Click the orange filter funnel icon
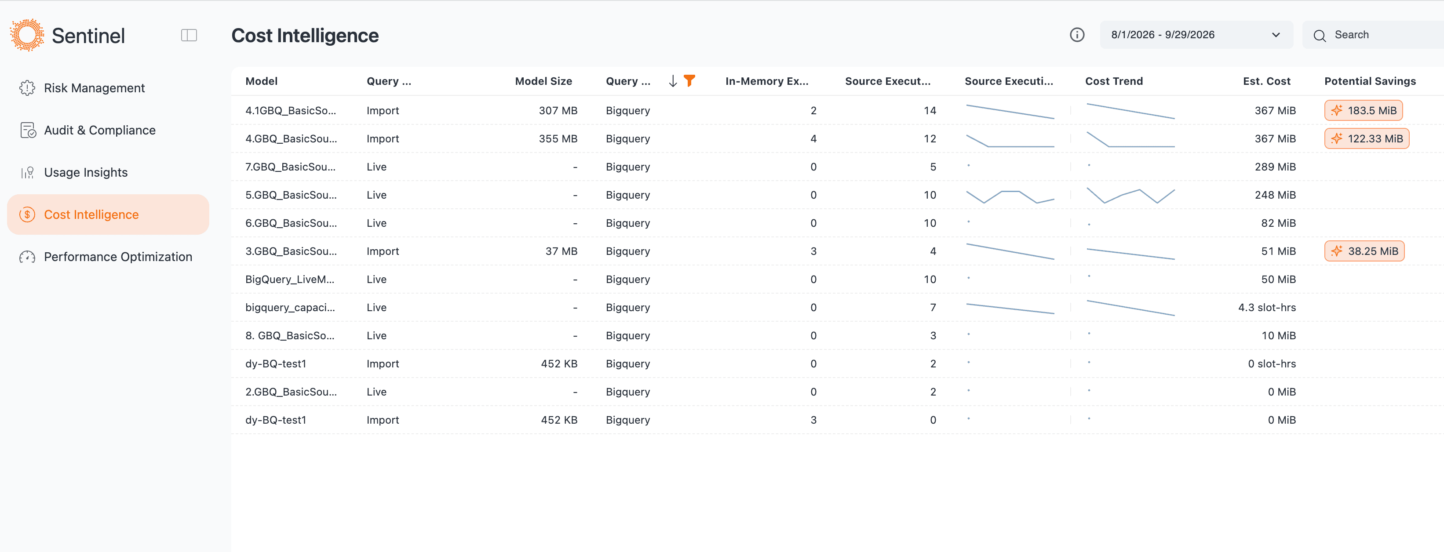The image size is (1444, 552). point(689,81)
